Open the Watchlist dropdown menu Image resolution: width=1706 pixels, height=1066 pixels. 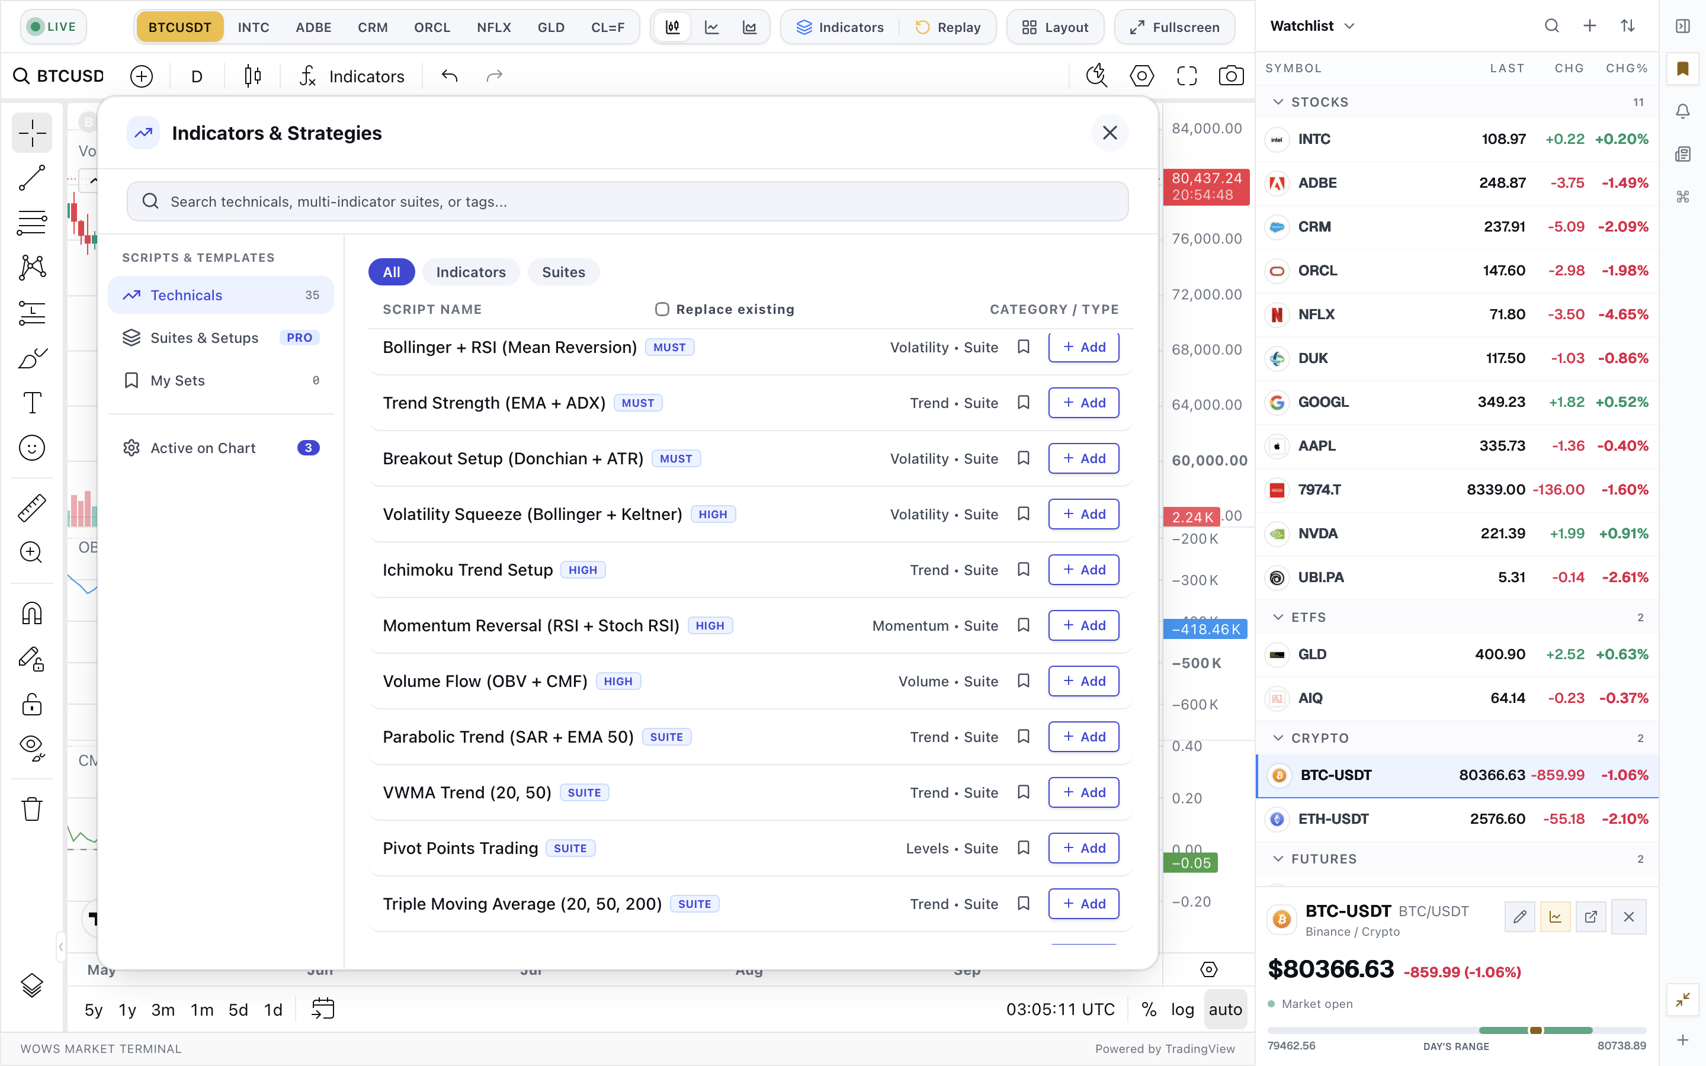(1312, 26)
